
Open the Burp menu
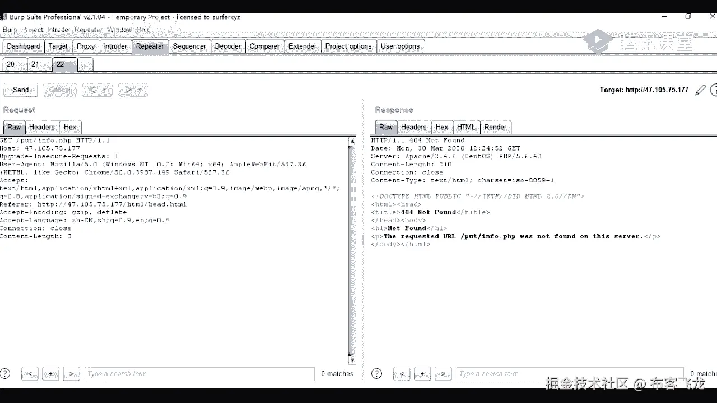[10, 30]
